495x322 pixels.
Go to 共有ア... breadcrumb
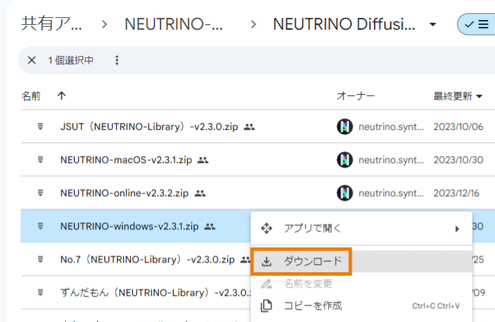pyautogui.click(x=51, y=24)
